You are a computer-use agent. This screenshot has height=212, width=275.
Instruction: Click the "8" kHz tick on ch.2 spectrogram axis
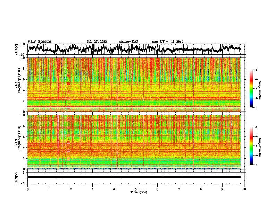point(24,126)
